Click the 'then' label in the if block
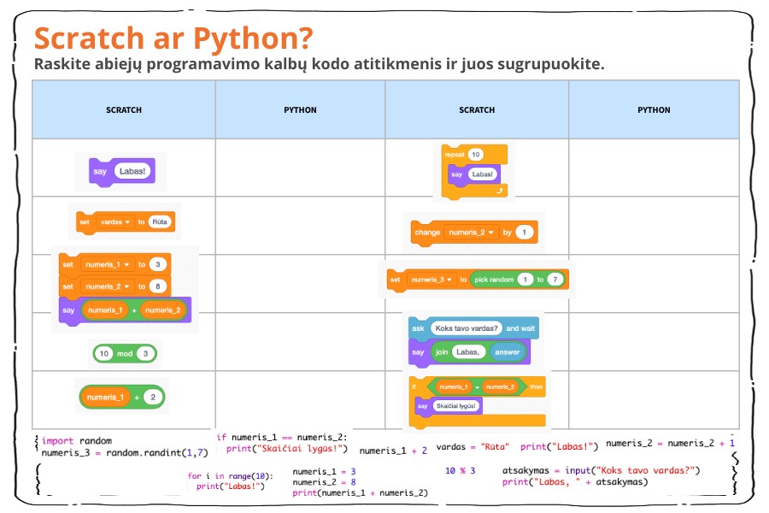769x513 pixels. tap(536, 386)
